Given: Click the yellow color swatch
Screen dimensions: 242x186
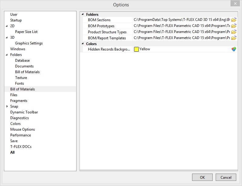Looking at the screenshot, I should 136,49.
